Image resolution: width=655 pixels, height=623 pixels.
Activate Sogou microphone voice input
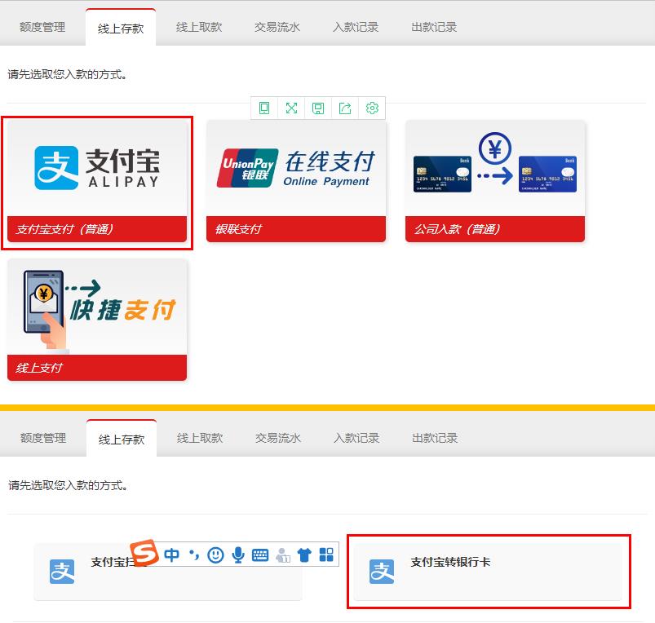coord(238,555)
